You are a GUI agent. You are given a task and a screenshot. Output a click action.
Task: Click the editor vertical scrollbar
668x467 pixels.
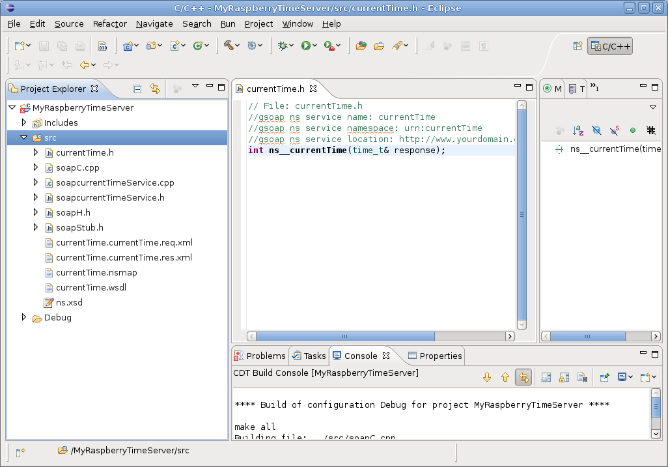tap(522, 215)
